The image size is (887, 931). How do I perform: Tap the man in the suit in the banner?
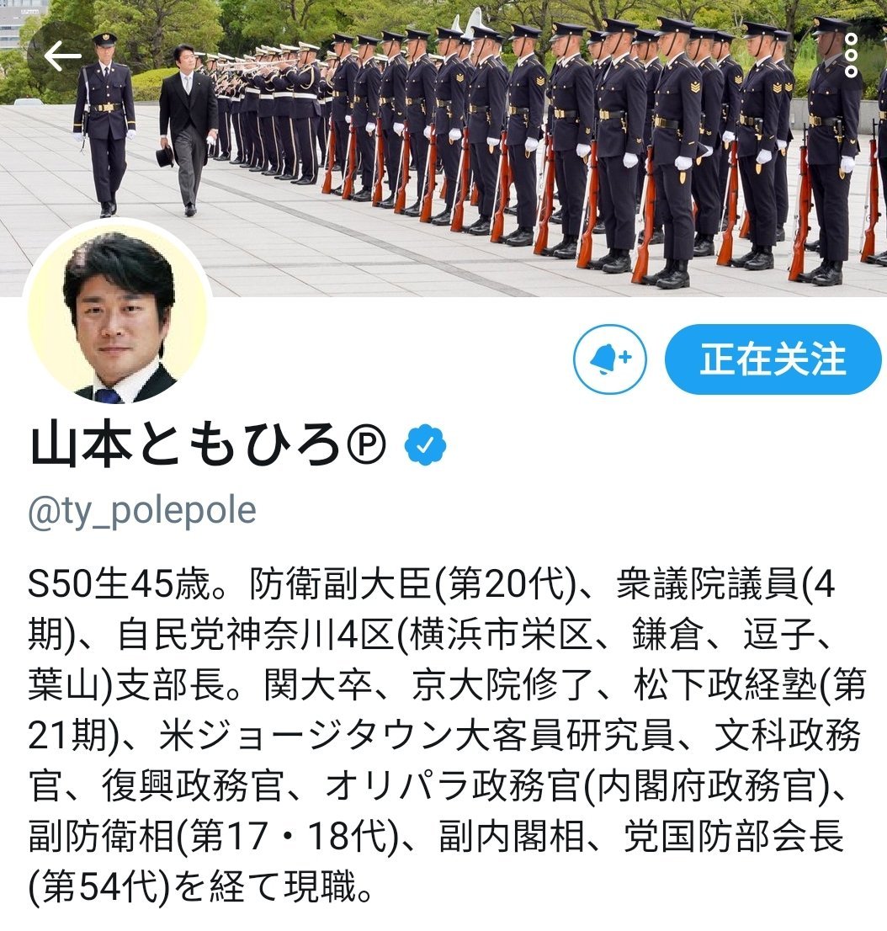point(188,130)
